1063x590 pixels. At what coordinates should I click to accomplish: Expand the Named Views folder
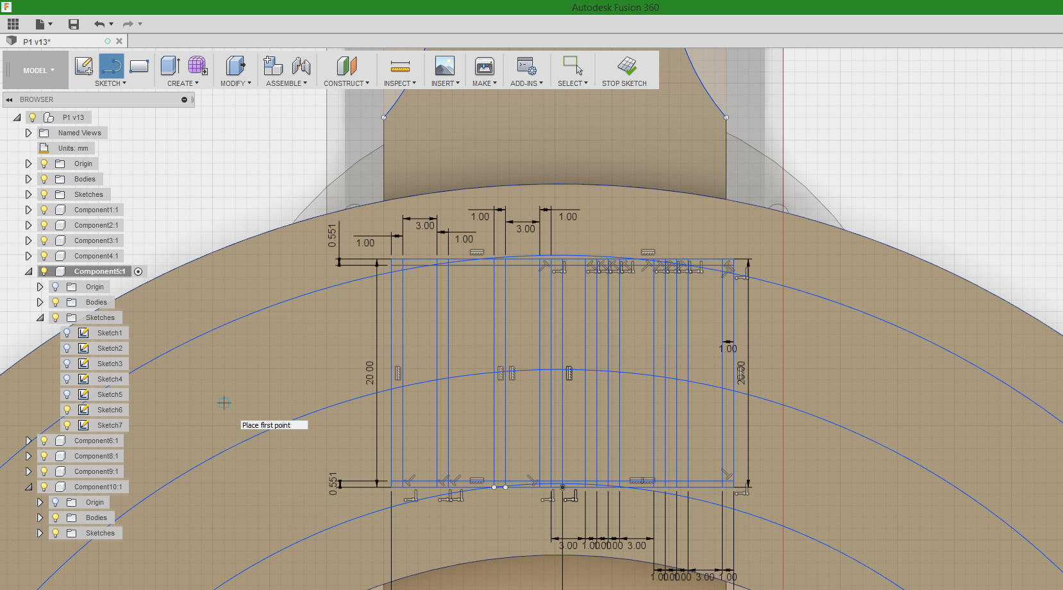pyautogui.click(x=28, y=133)
